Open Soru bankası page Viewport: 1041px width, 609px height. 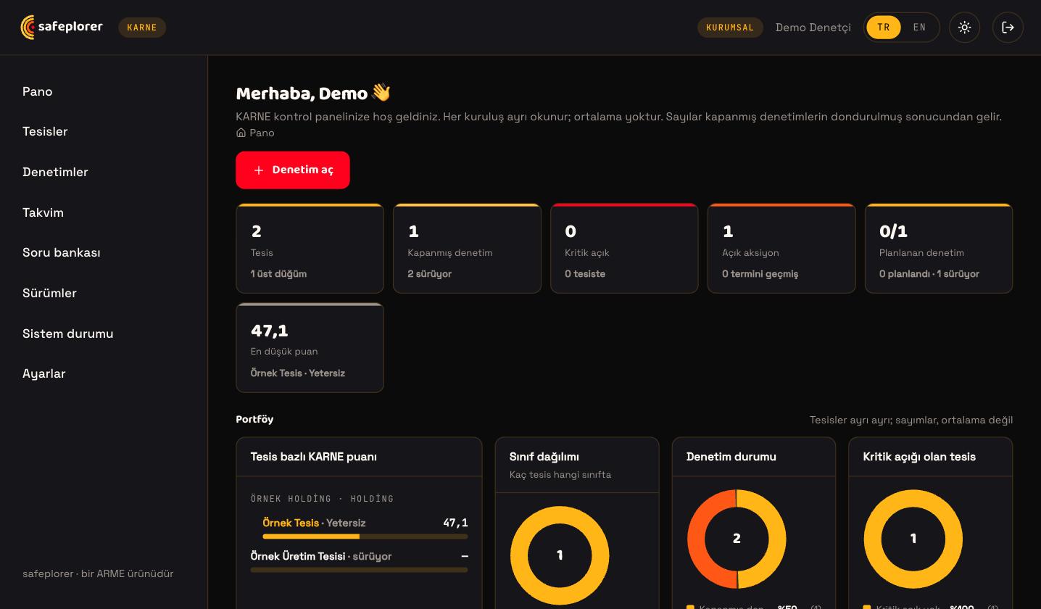[62, 252]
